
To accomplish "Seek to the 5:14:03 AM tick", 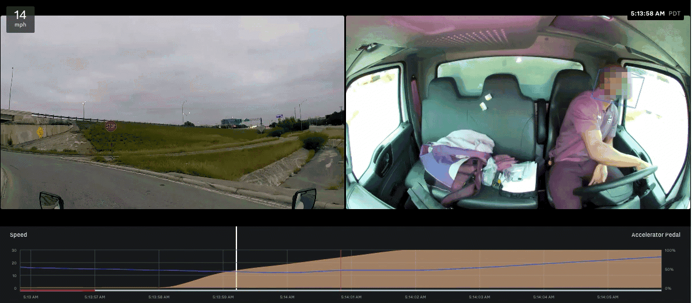I will (x=480, y=297).
